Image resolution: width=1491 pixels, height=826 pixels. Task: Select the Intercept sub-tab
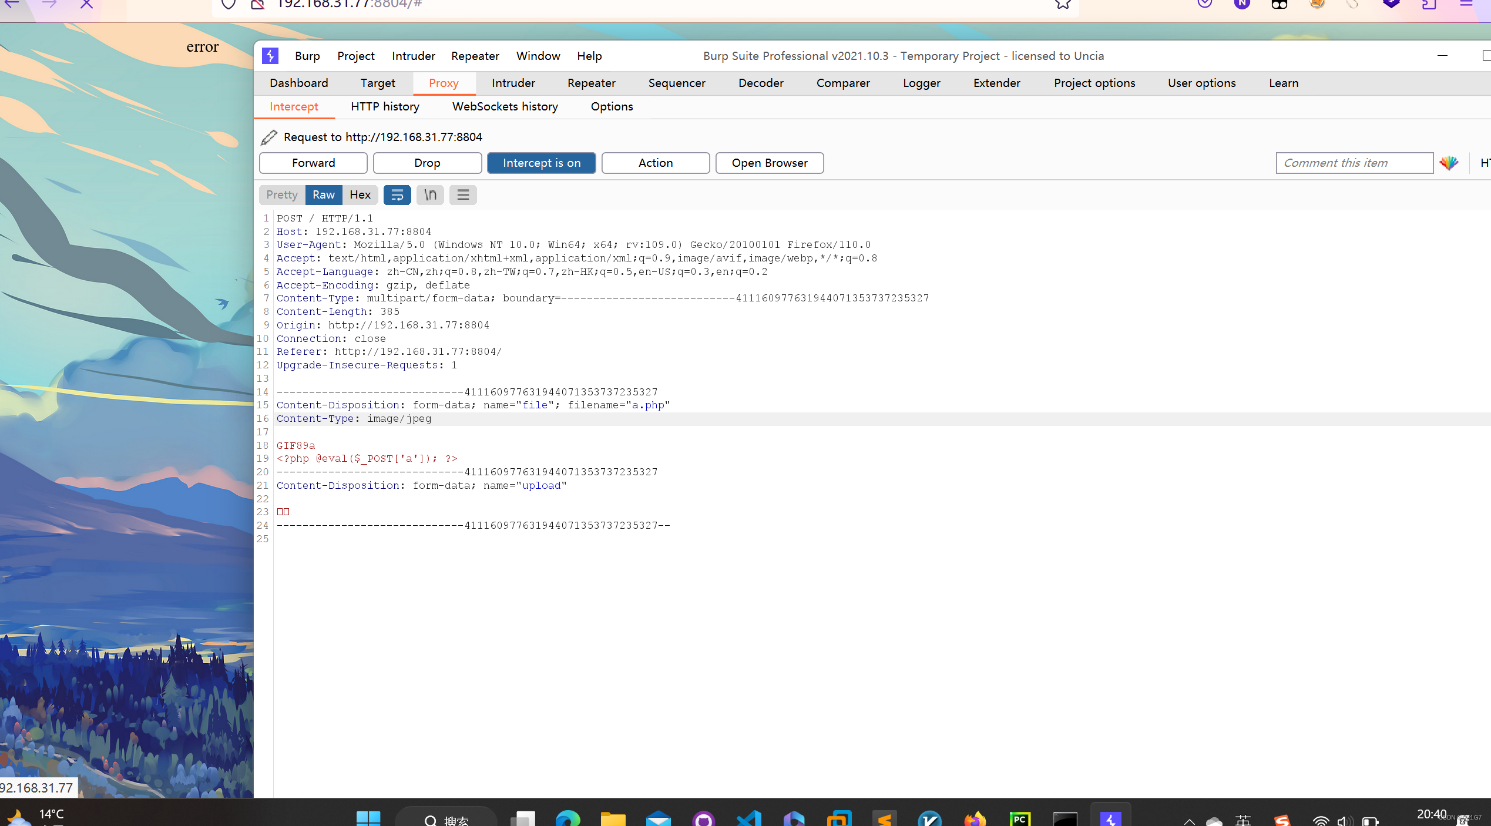294,107
